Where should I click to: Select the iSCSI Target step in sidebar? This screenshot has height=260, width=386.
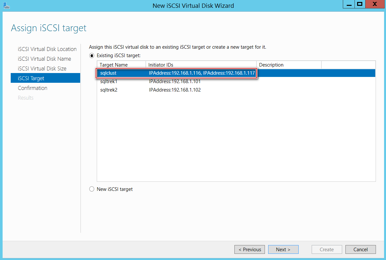[31, 78]
